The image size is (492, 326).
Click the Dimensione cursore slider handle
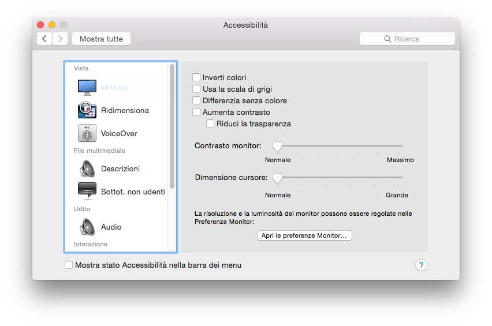pos(277,178)
